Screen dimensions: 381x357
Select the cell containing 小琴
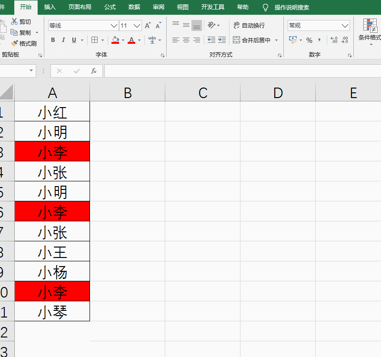tap(52, 311)
